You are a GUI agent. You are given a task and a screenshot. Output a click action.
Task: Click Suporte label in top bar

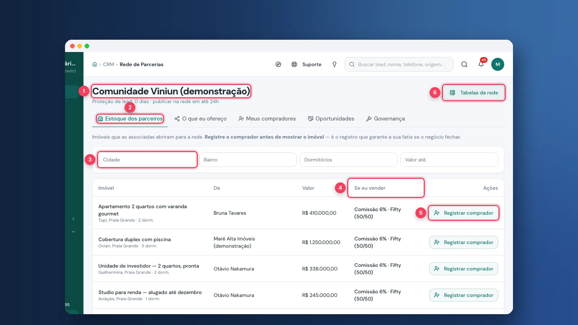(x=312, y=64)
